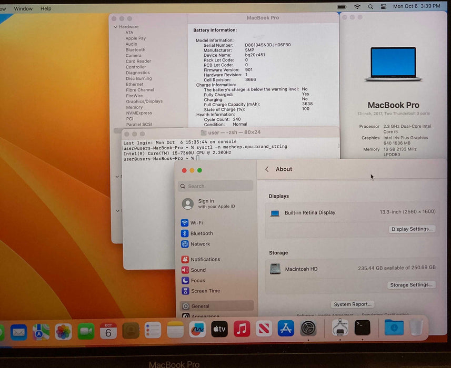Select Parallel SCSI in the Hardware list
Viewport: 451px width, 368px height.
coord(139,125)
